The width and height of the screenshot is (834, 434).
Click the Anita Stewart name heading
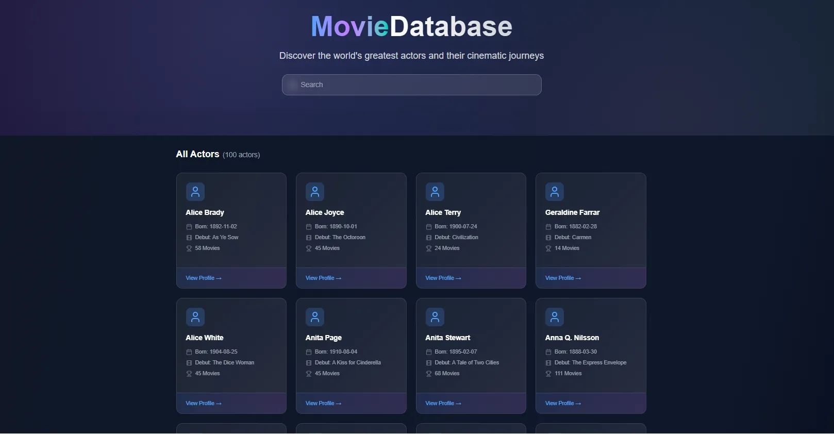(448, 338)
